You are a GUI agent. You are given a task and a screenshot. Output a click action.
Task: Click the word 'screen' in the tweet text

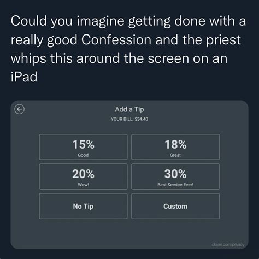(168, 59)
